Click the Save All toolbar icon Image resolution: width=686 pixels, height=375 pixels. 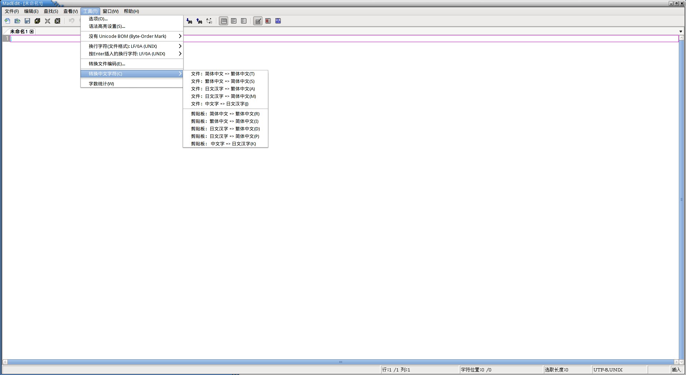click(x=37, y=21)
